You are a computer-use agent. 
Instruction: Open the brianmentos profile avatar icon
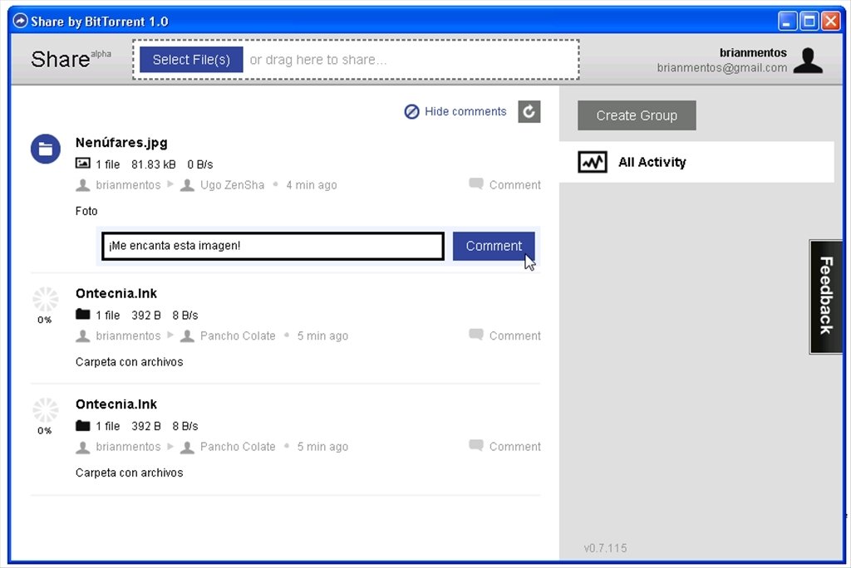[808, 61]
